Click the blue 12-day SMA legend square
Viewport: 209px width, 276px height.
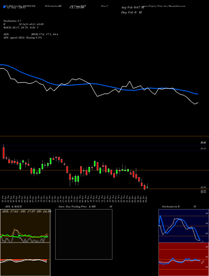[x=4, y=7]
